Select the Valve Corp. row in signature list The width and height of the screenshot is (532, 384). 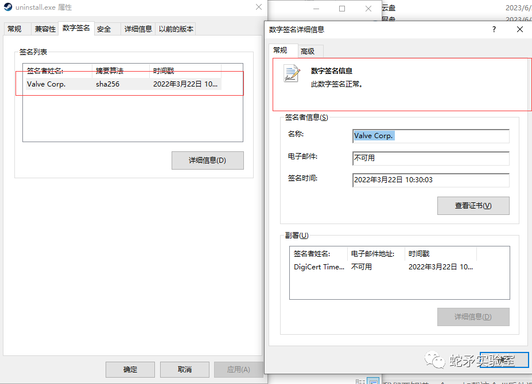click(x=123, y=84)
